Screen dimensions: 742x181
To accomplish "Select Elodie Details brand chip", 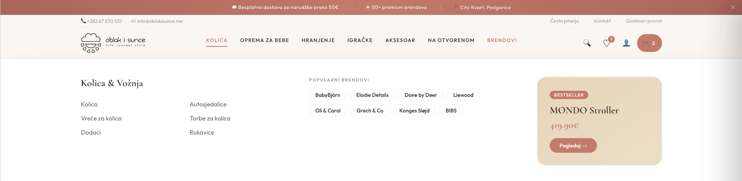I will [x=372, y=95].
